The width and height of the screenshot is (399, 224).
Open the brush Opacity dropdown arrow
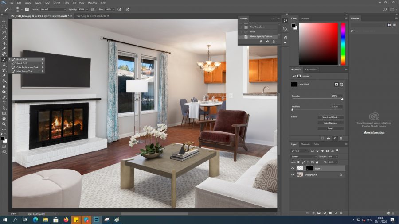[87, 9]
